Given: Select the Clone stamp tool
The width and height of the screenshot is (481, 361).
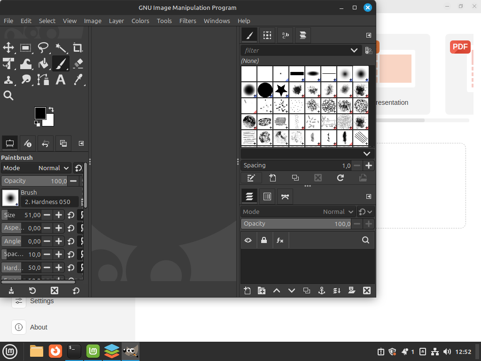Looking at the screenshot, I should pos(8,79).
